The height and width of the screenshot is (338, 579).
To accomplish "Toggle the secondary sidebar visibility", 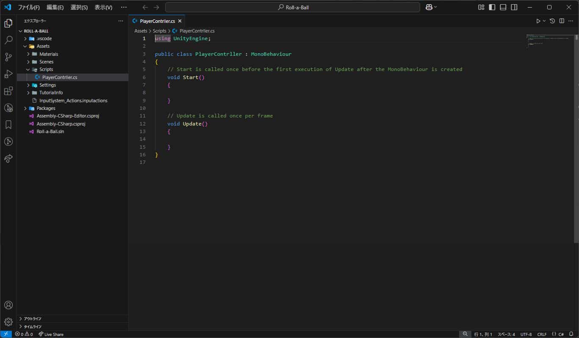I will click(514, 7).
